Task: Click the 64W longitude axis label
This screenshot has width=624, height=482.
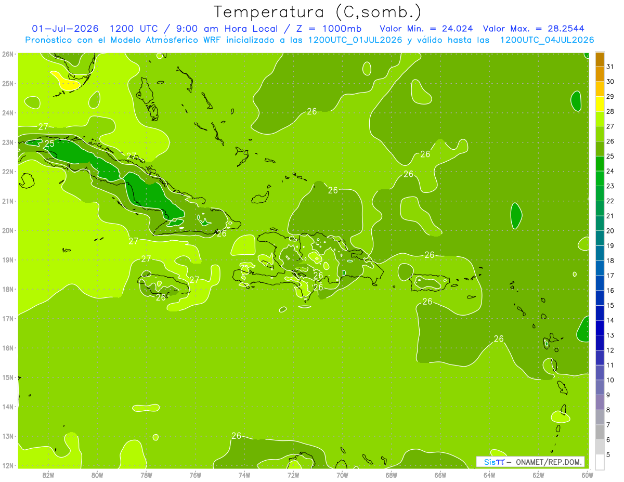Action: click(489, 475)
